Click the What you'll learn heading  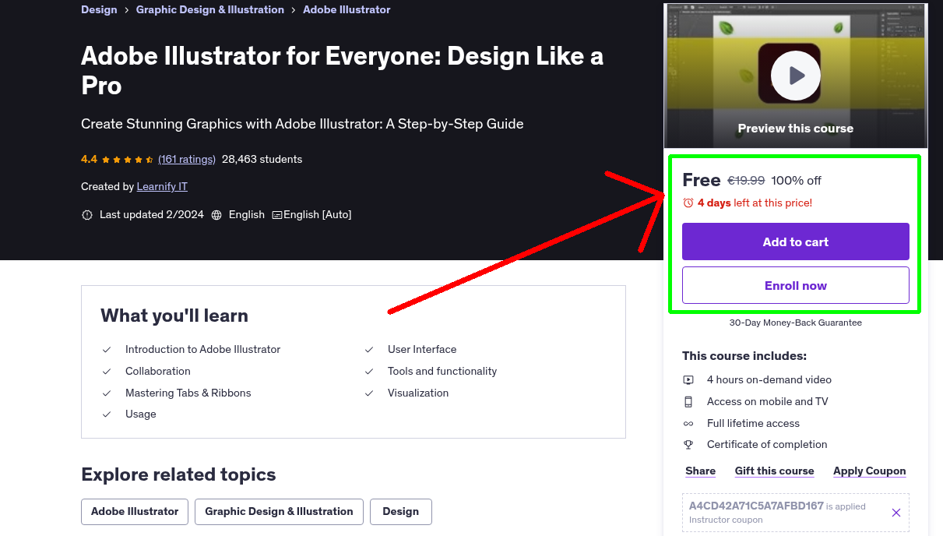(174, 316)
